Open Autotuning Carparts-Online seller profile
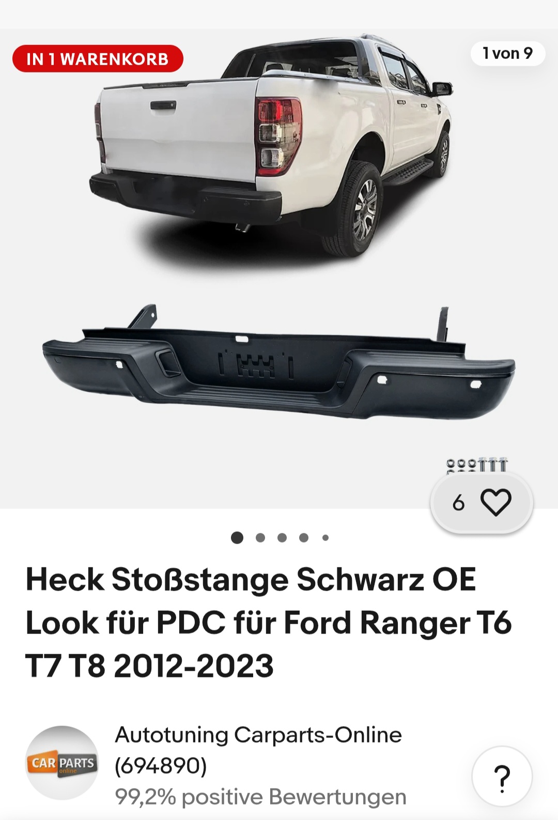 click(258, 735)
